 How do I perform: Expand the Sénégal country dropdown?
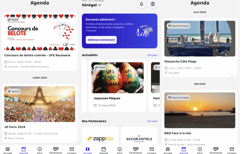tap(91, 5)
